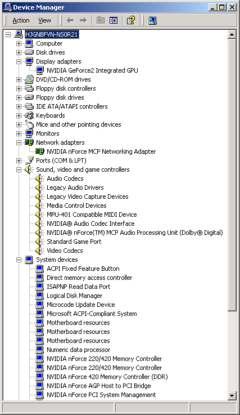
Task: Click the Mice and pointing devices icon
Action: [29, 124]
